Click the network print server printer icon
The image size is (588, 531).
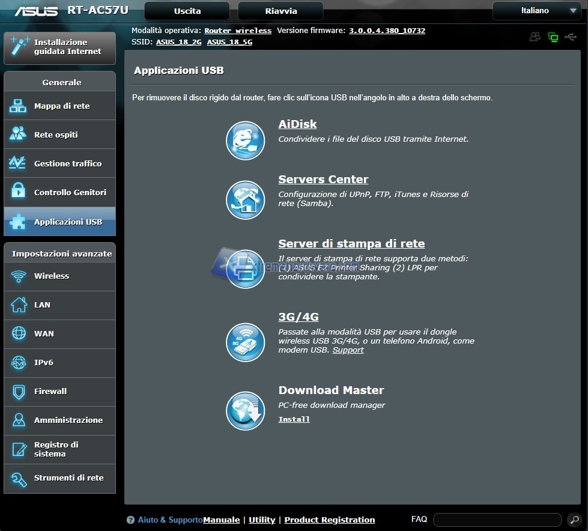245,269
